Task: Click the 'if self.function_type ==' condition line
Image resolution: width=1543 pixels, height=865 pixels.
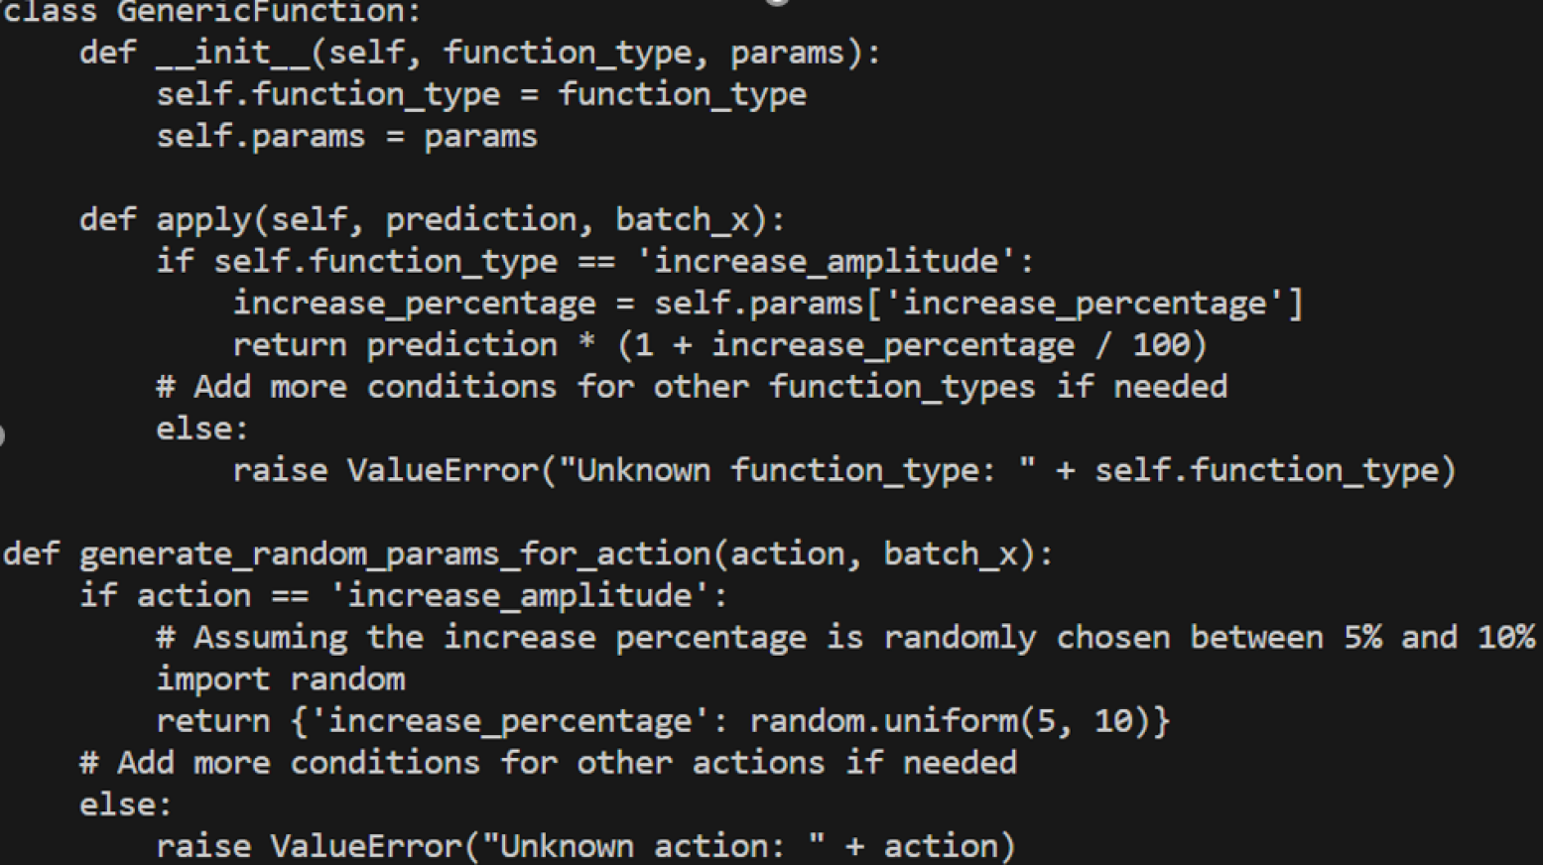Action: (x=594, y=262)
